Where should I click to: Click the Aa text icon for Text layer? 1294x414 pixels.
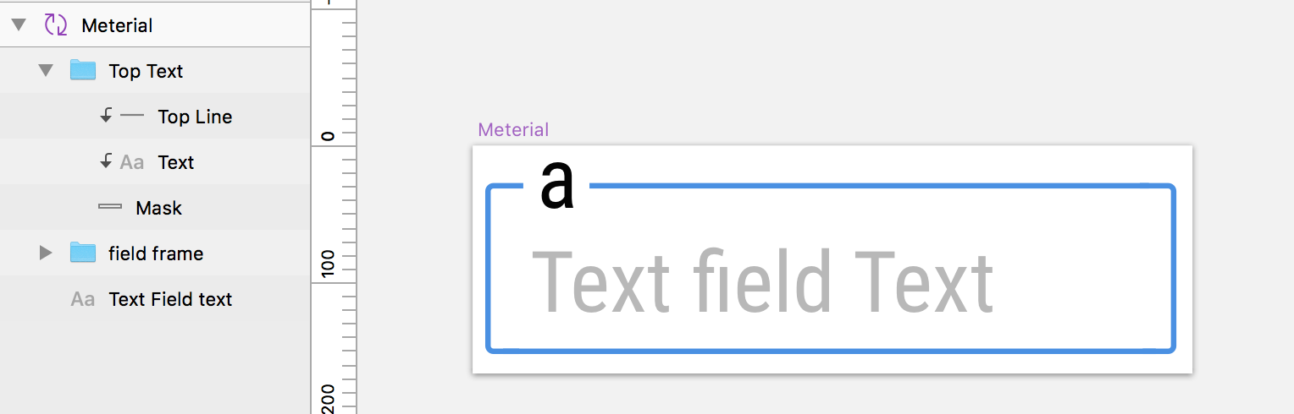tap(131, 162)
